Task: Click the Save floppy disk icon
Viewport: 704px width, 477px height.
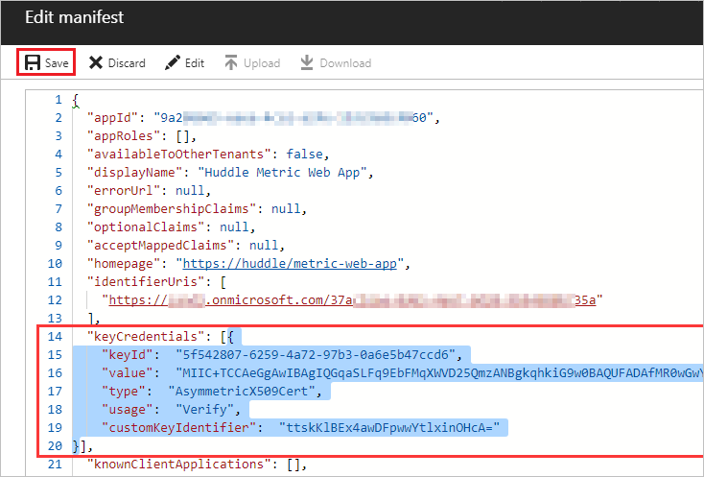Action: click(x=33, y=63)
